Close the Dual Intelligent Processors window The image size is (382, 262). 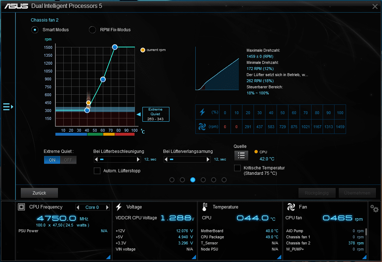375,6
